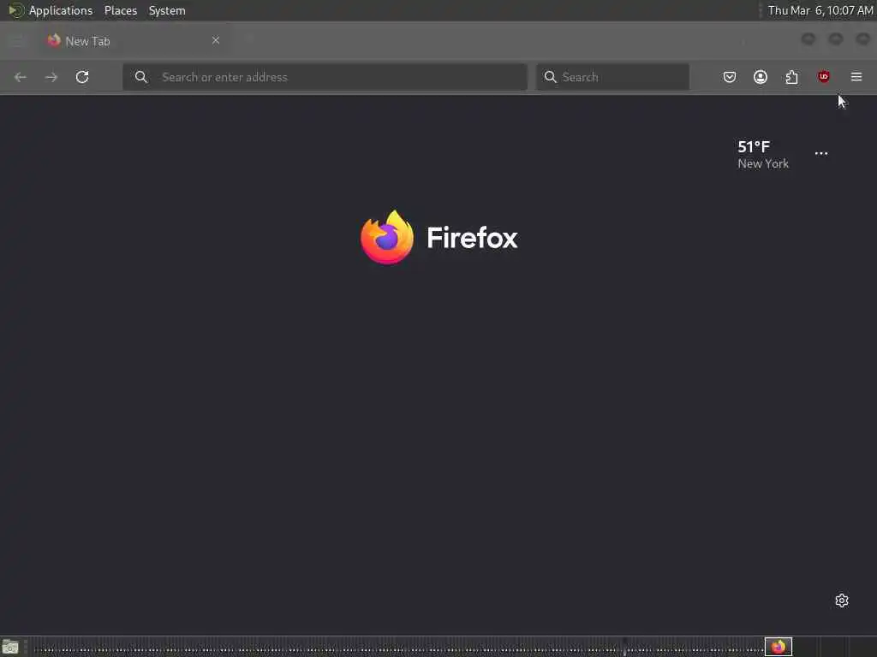Expand the weather widget three-dot menu
The image size is (877, 657).
coord(821,153)
